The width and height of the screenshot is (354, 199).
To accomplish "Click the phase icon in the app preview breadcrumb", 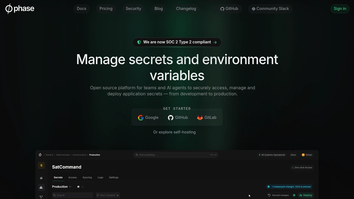I will [x=40, y=155].
